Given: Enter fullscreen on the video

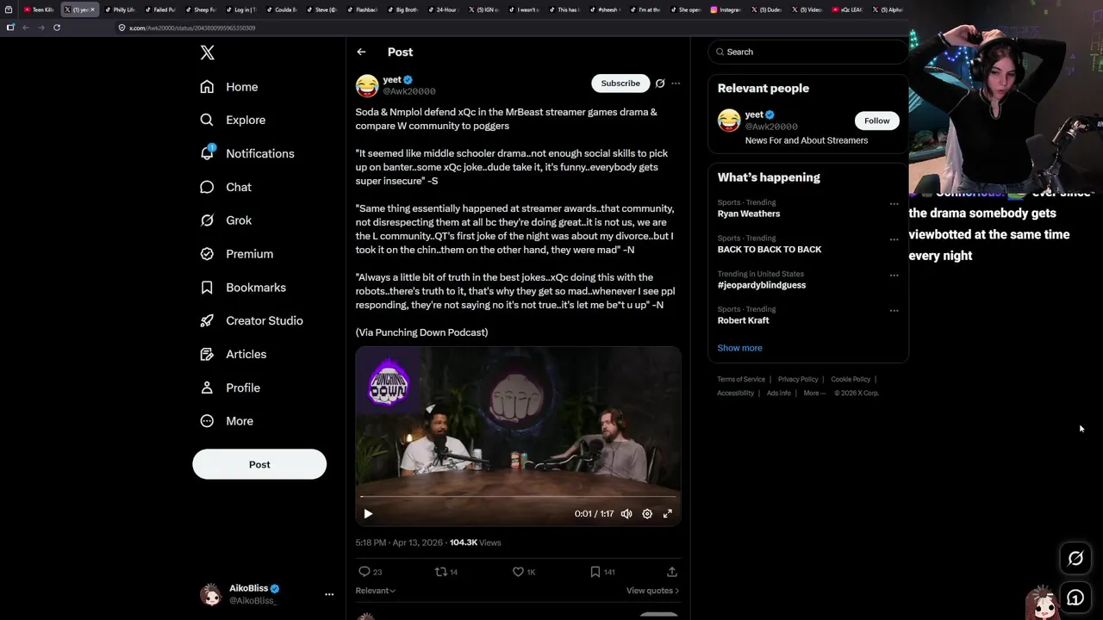Looking at the screenshot, I should (667, 514).
